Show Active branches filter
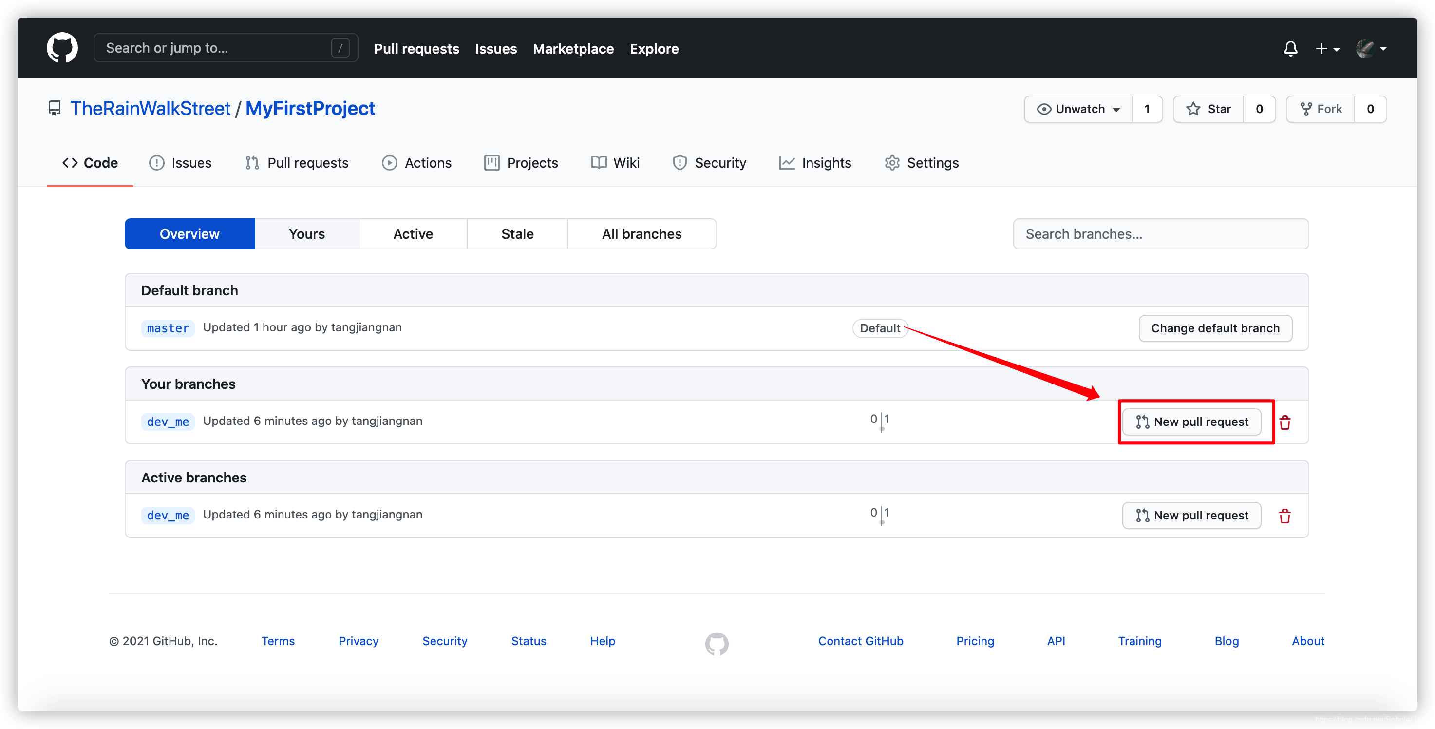 [413, 233]
